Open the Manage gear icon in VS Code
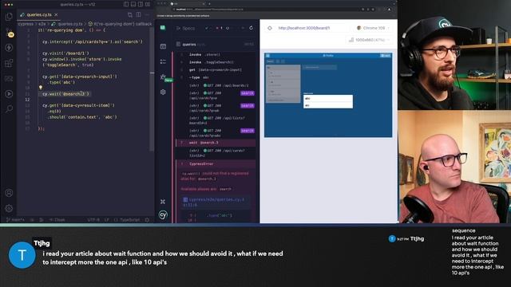 click(x=9, y=208)
